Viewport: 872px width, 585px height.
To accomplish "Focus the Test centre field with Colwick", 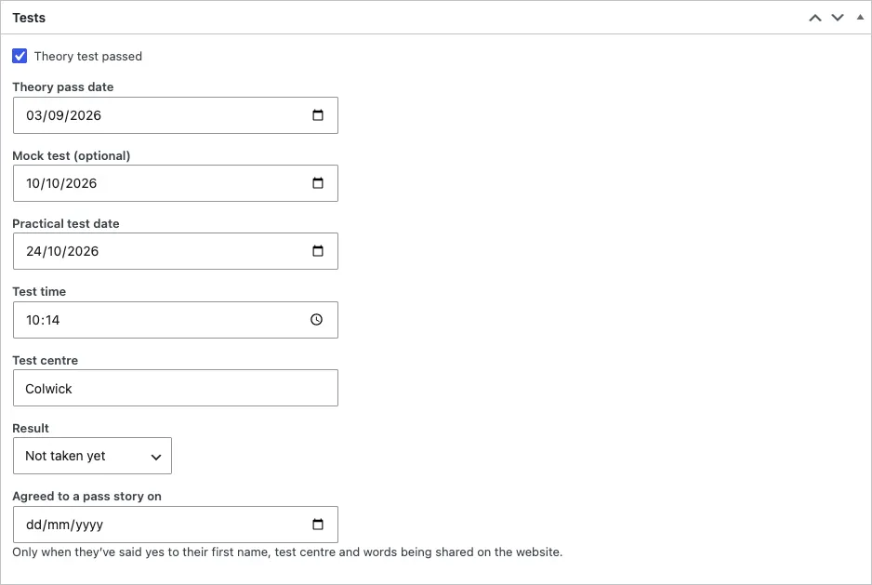I will click(x=176, y=388).
